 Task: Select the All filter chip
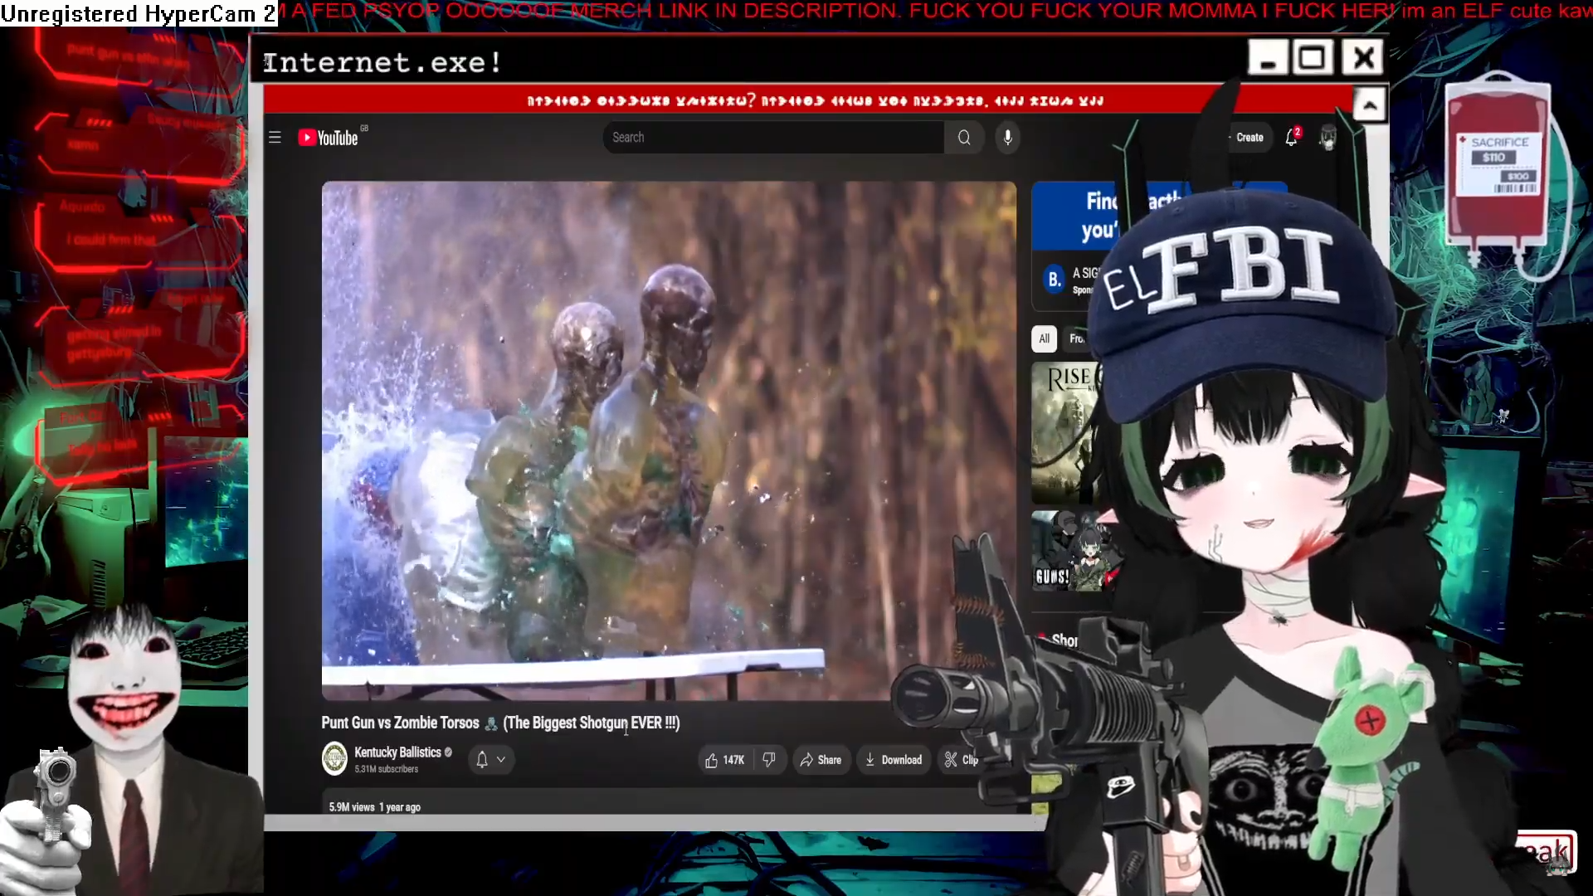(1044, 338)
